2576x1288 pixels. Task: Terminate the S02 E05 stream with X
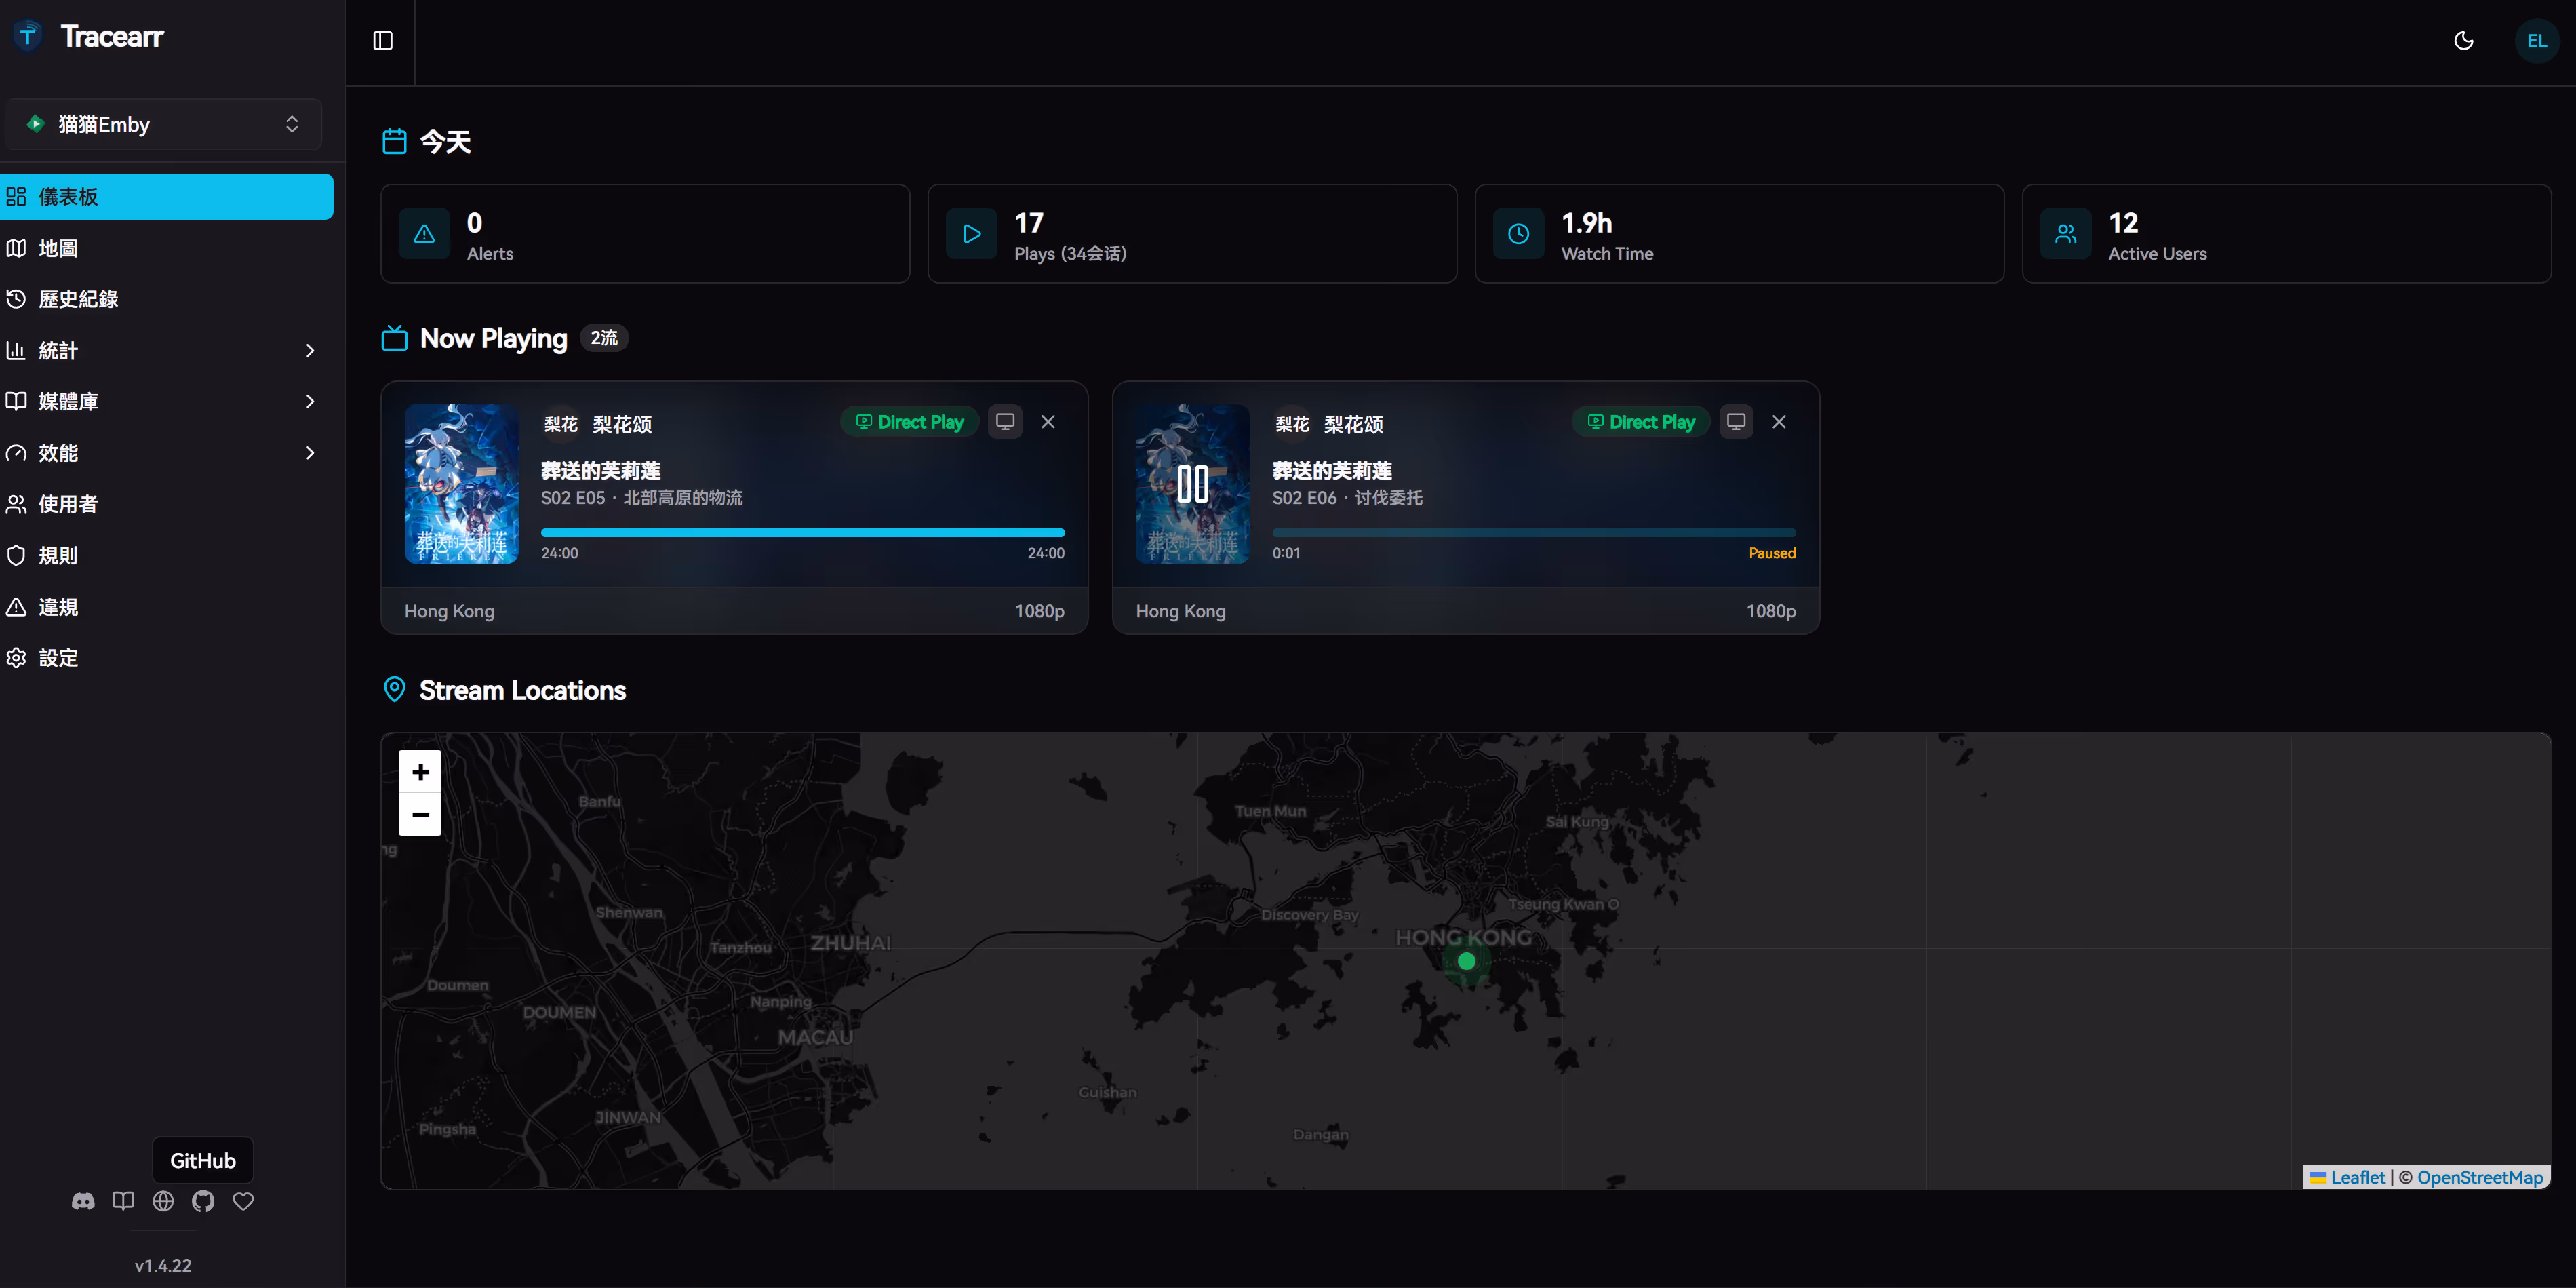(x=1047, y=422)
